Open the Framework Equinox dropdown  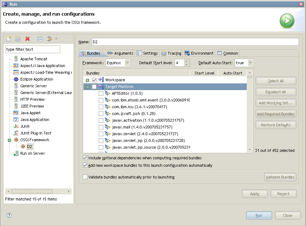tap(127, 63)
